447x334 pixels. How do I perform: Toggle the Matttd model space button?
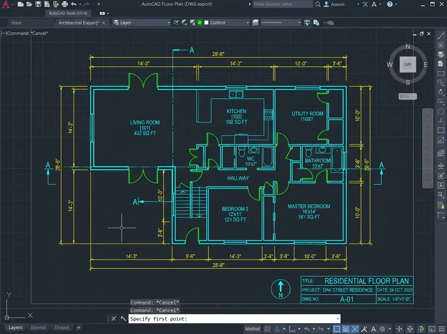[x=253, y=329]
